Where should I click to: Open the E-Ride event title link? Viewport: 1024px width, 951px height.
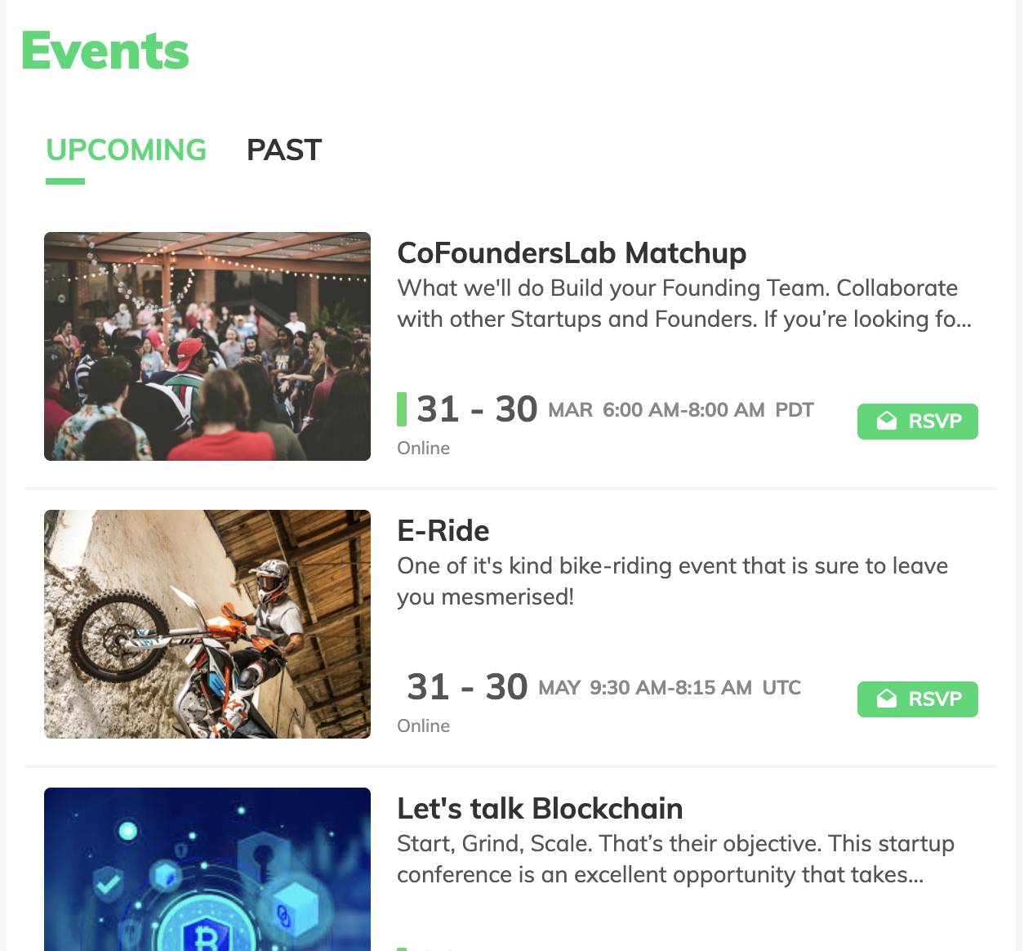click(443, 531)
